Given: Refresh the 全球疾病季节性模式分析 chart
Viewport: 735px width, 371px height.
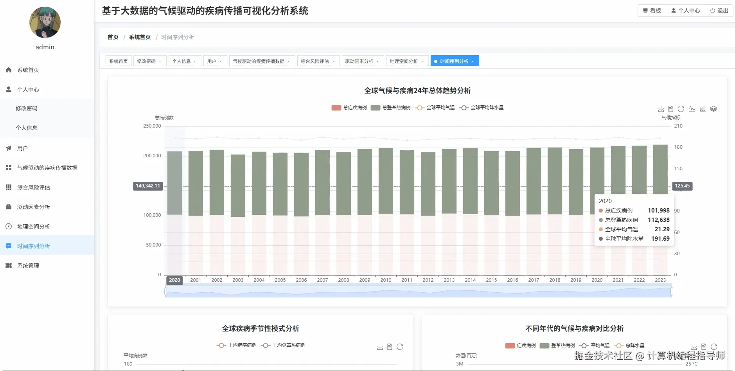Looking at the screenshot, I should tap(400, 347).
